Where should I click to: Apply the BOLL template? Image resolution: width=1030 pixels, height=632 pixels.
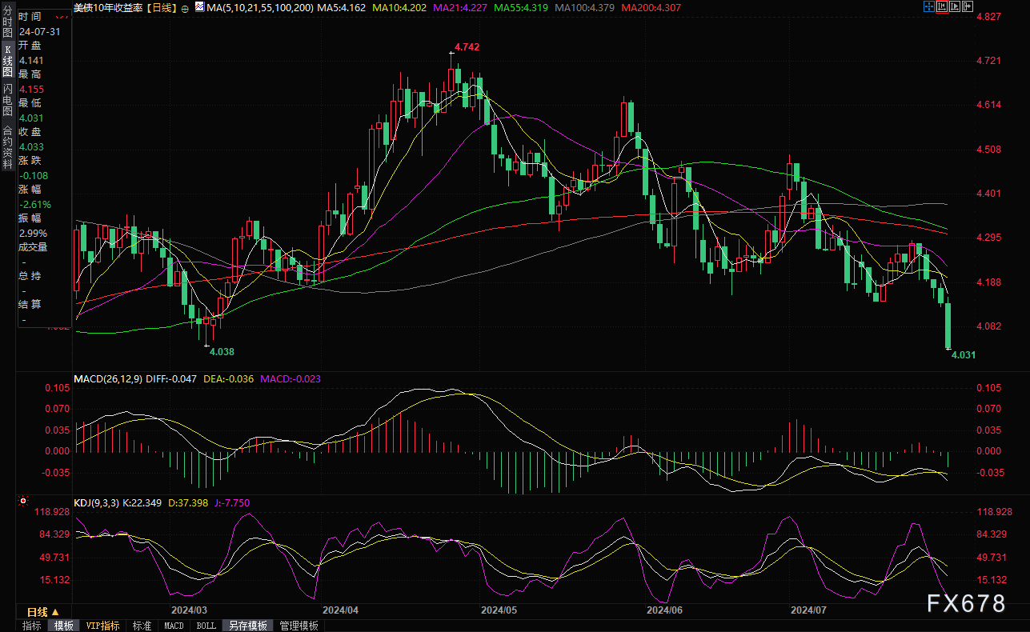click(x=206, y=626)
